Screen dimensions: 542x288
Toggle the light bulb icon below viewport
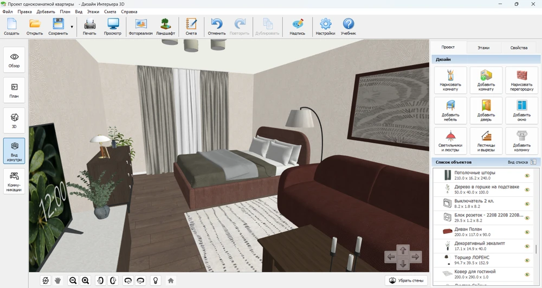tap(156, 280)
